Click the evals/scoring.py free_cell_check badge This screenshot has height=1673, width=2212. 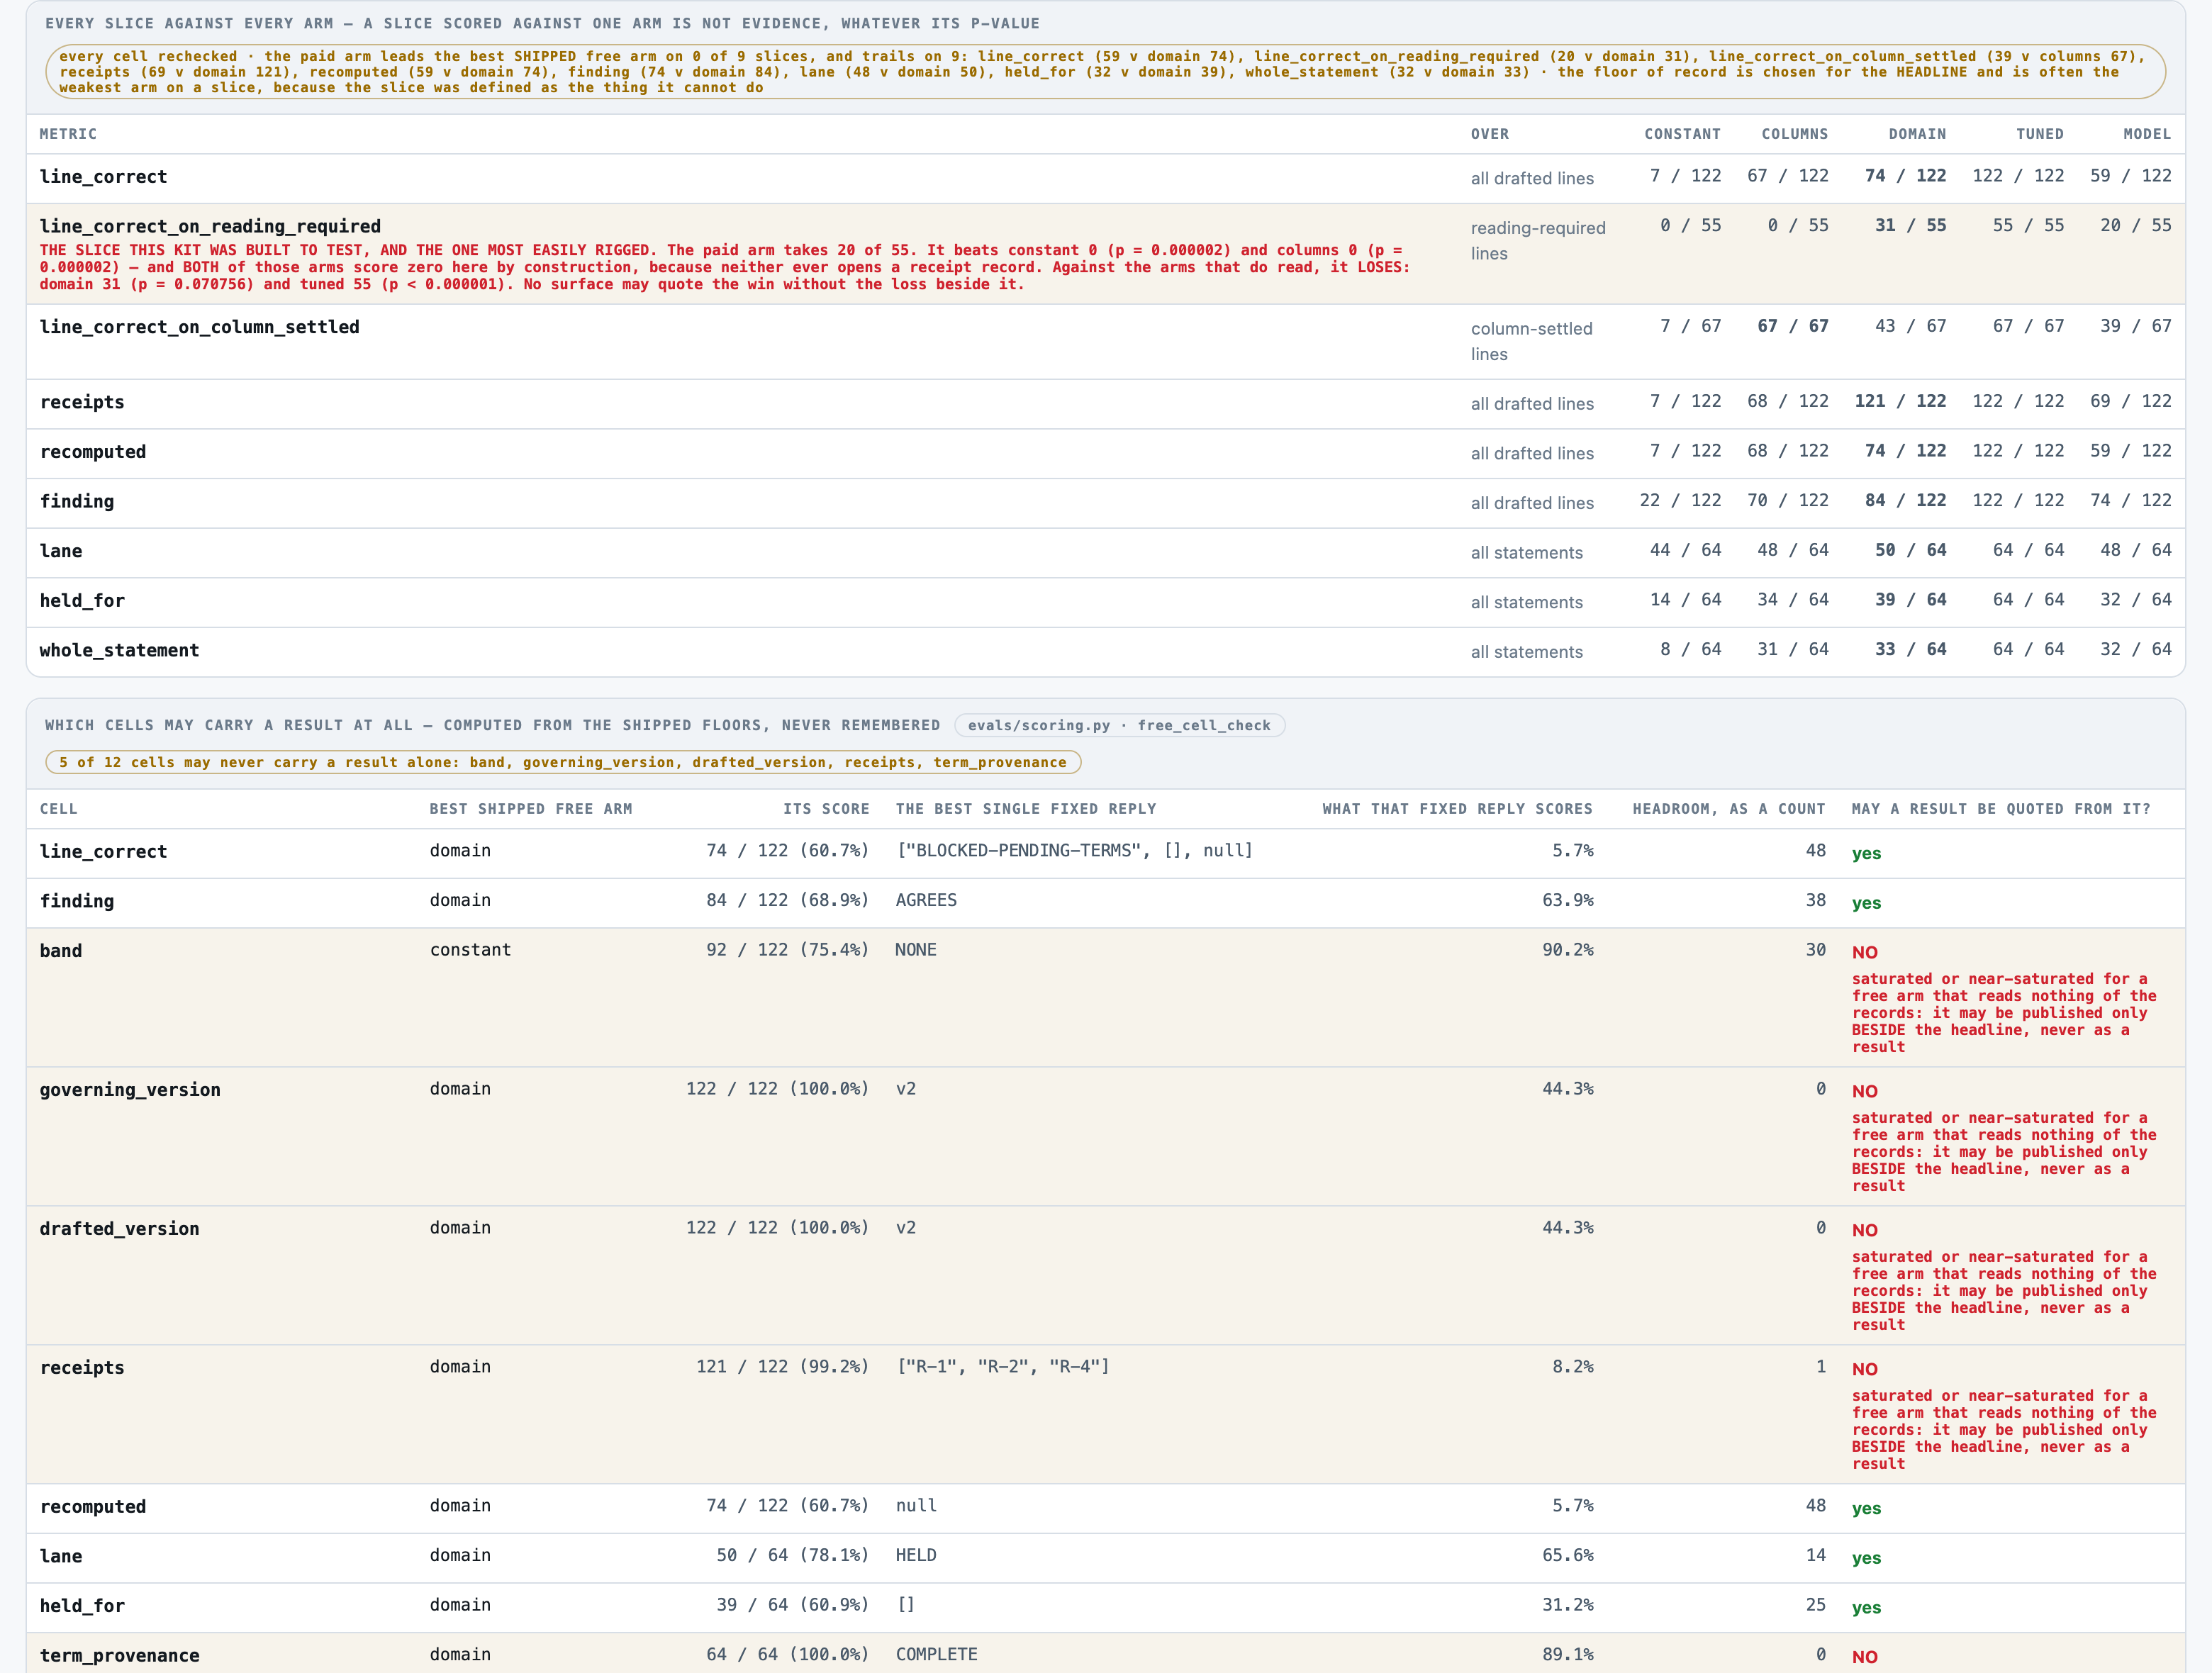(x=1119, y=725)
